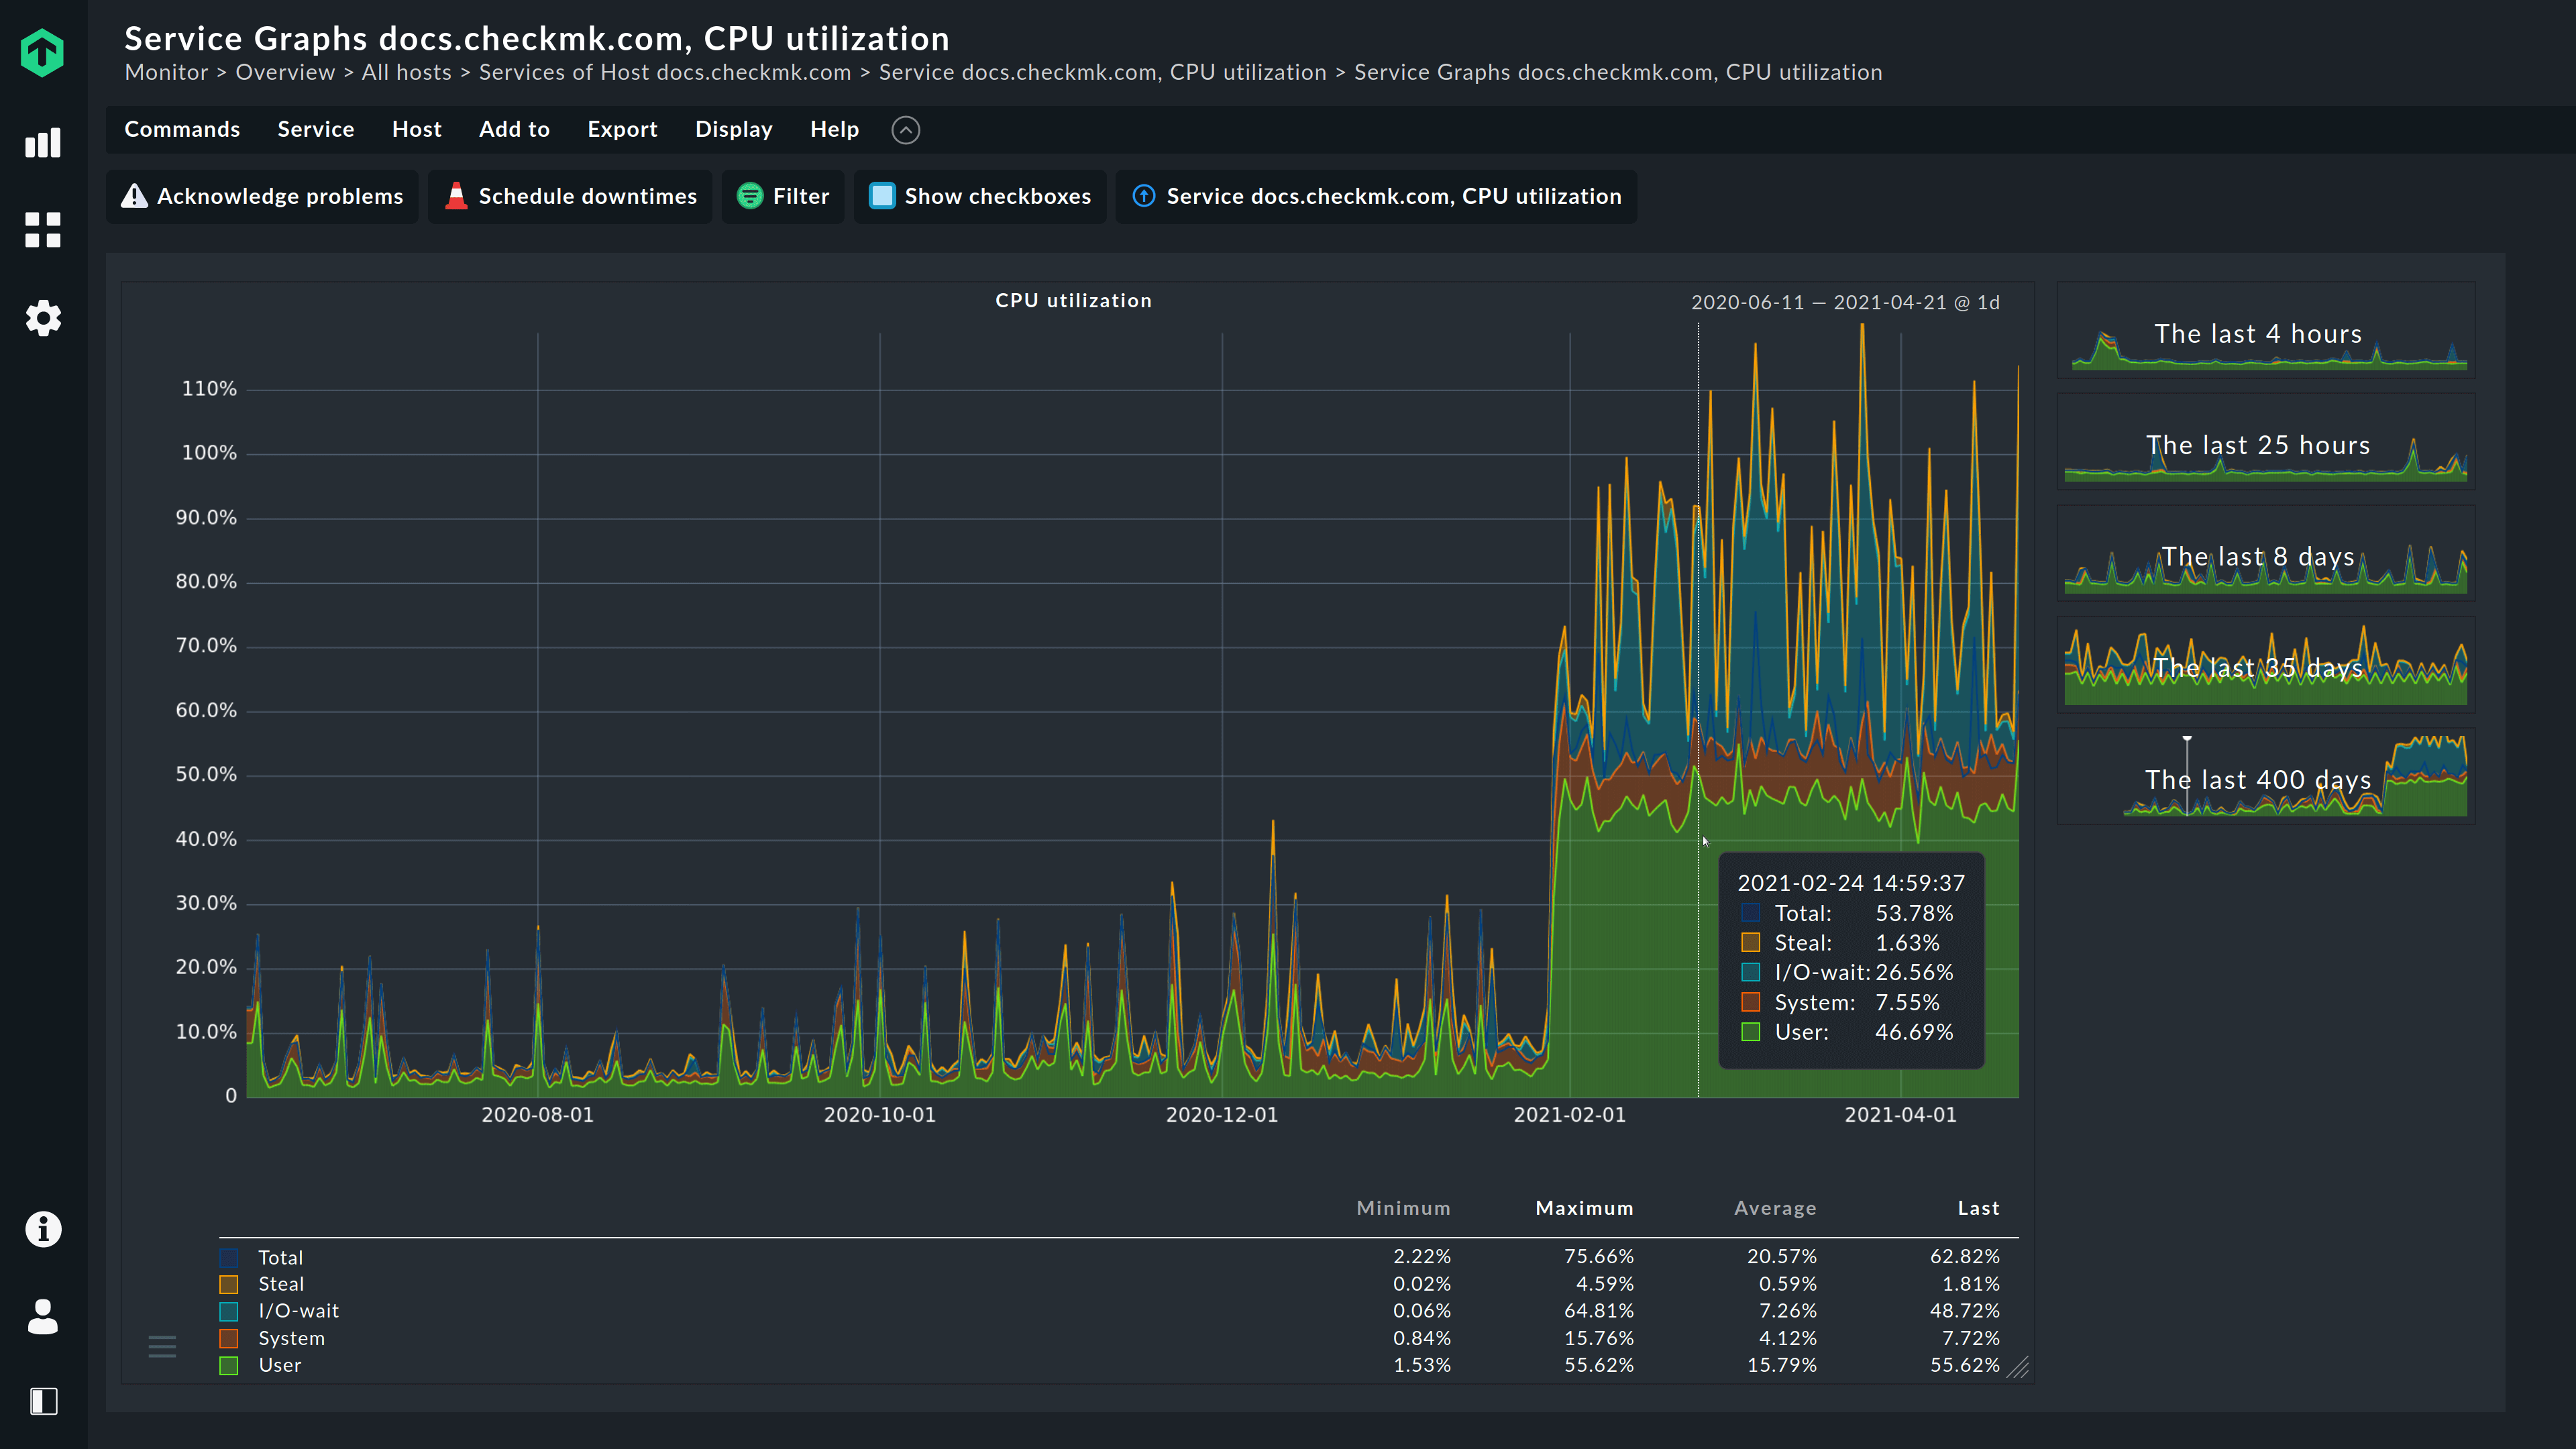Click the All hosts breadcrumb link
Viewport: 2576px width, 1449px height.
[405, 72]
